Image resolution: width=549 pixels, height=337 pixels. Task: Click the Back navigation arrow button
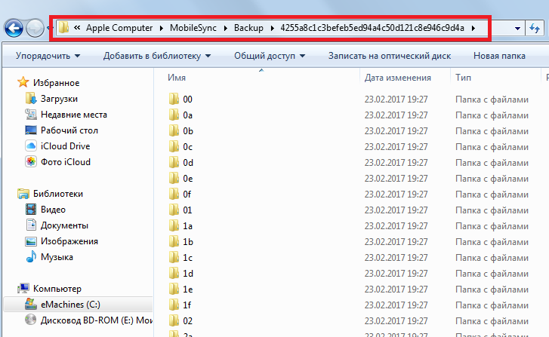tap(13, 29)
